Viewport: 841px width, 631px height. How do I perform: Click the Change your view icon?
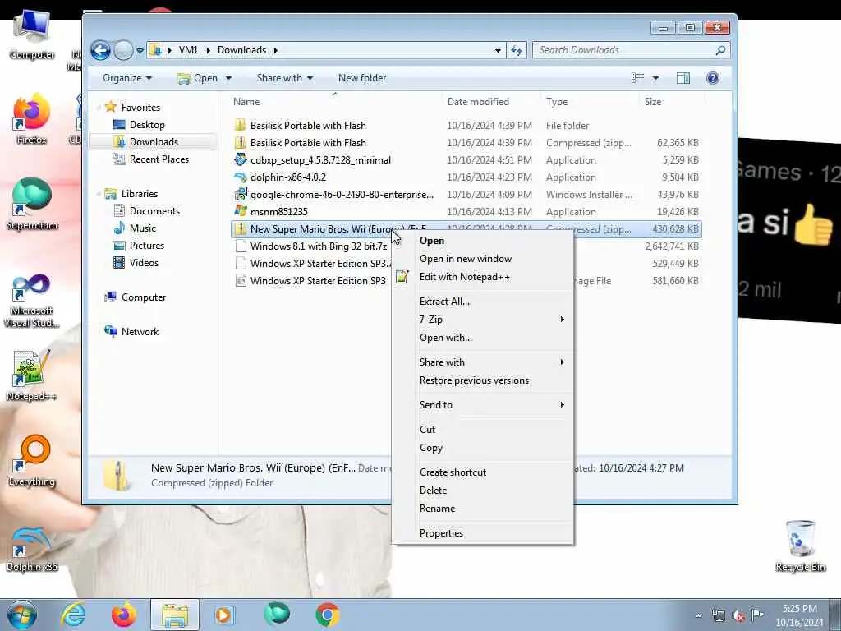[x=637, y=78]
